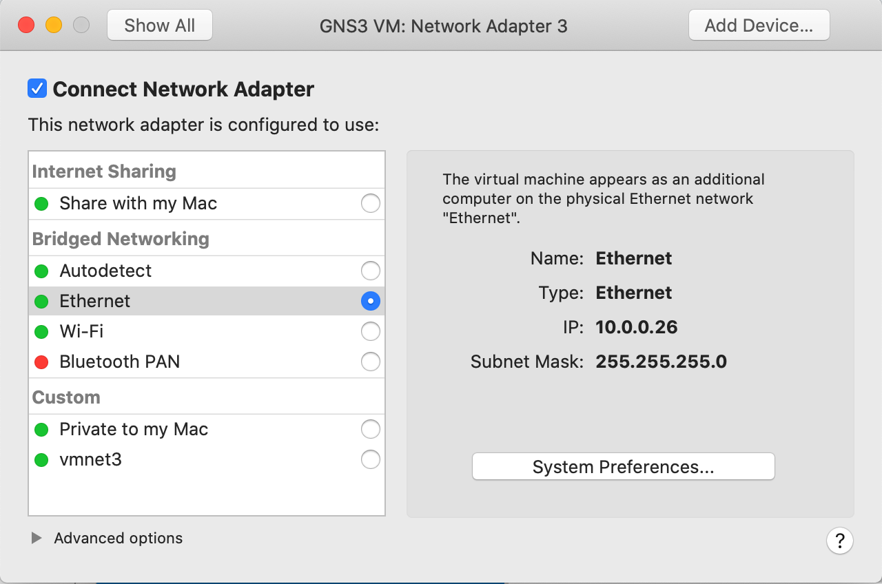
Task: Select the vmnet3 radio button
Action: pos(371,459)
